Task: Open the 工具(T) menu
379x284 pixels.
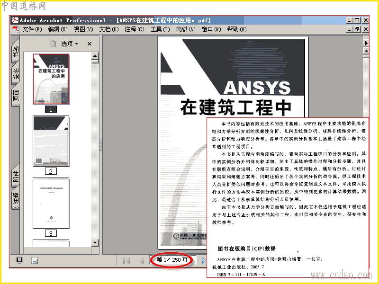Action: (160, 29)
